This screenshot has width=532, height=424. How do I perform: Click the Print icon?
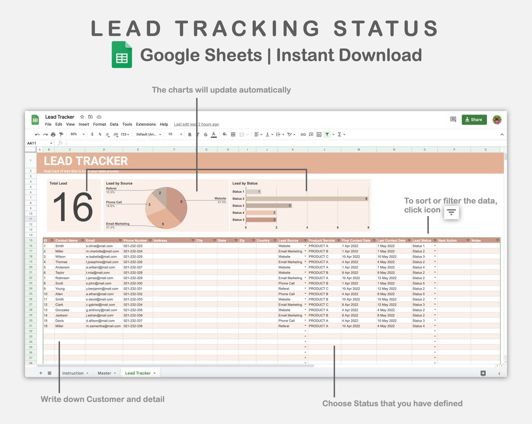(53, 134)
